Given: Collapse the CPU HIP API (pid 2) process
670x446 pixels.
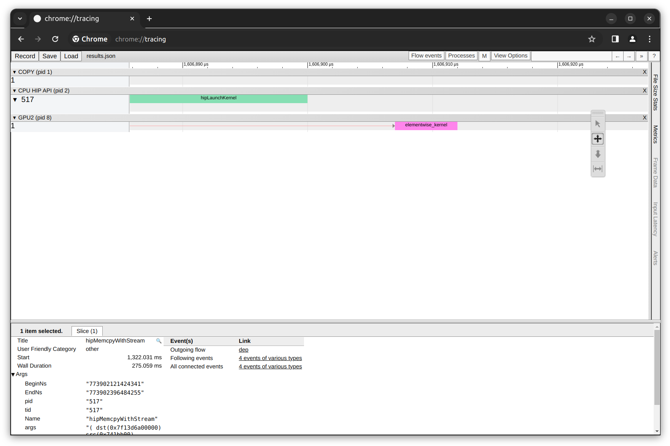Looking at the screenshot, I should coord(14,91).
